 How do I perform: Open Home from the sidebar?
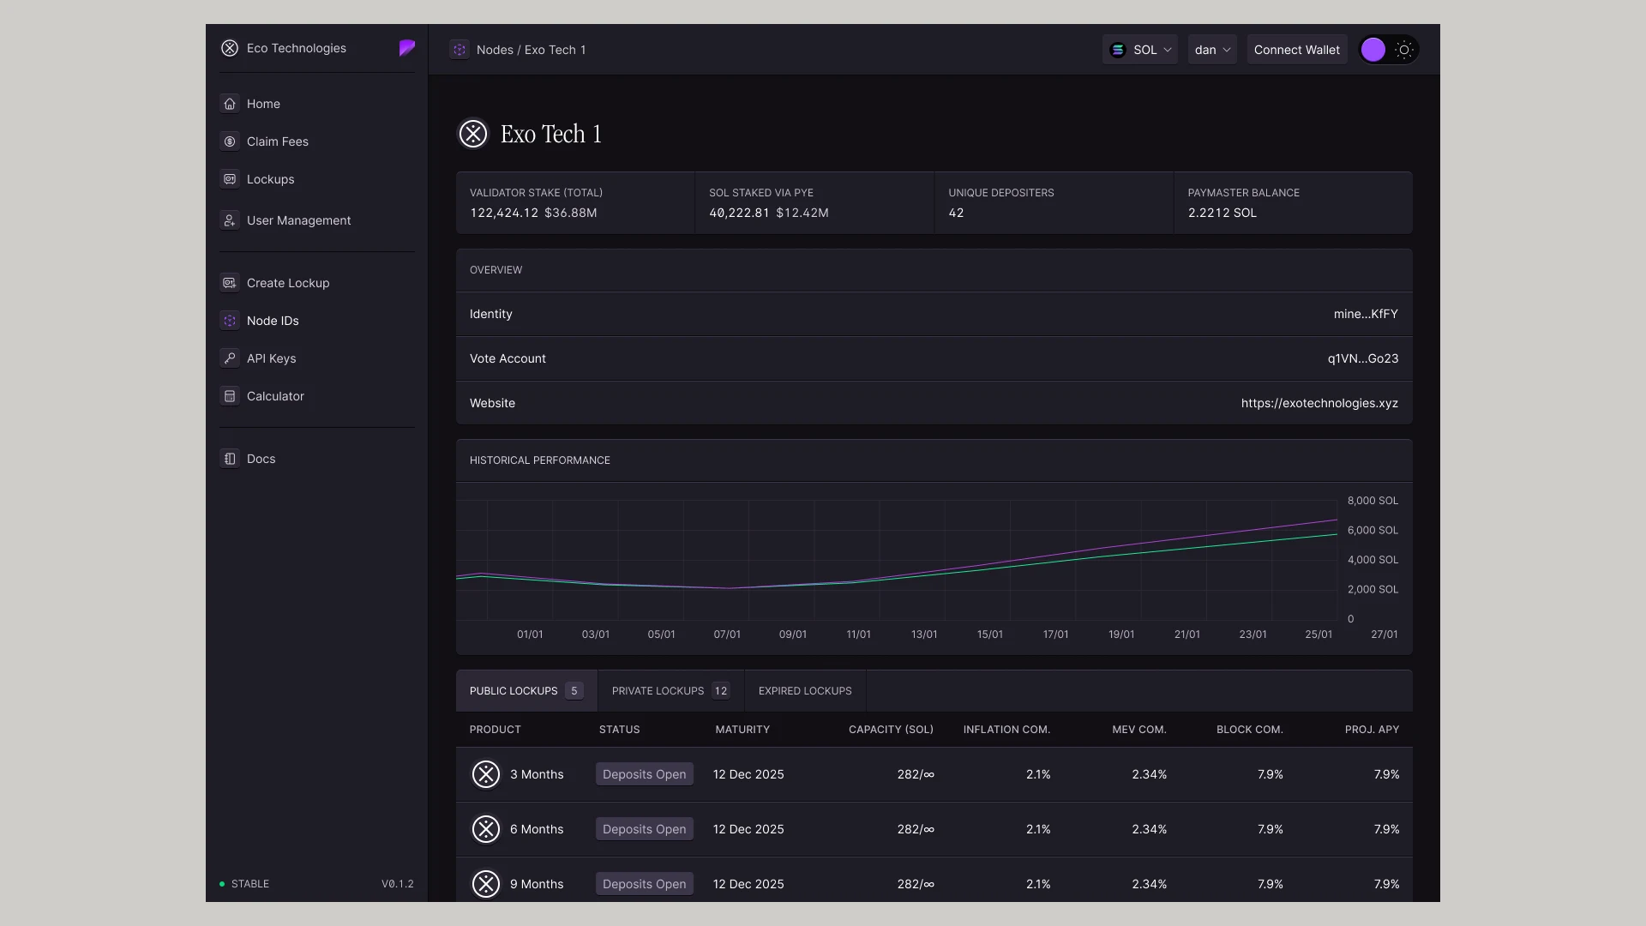(x=317, y=104)
